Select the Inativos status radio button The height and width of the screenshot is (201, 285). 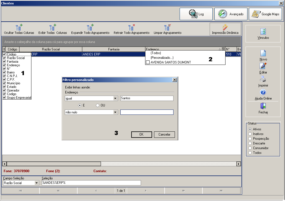250,134
